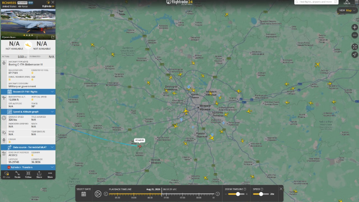The image size is (359, 202).
Task: Click Military or government category text
Action: (22, 87)
